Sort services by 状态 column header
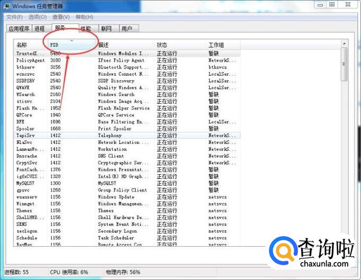 tap(180, 45)
